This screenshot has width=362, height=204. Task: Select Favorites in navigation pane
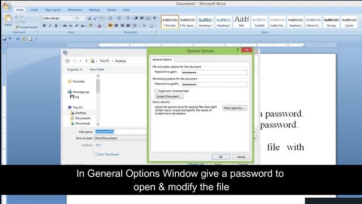click(x=79, y=82)
